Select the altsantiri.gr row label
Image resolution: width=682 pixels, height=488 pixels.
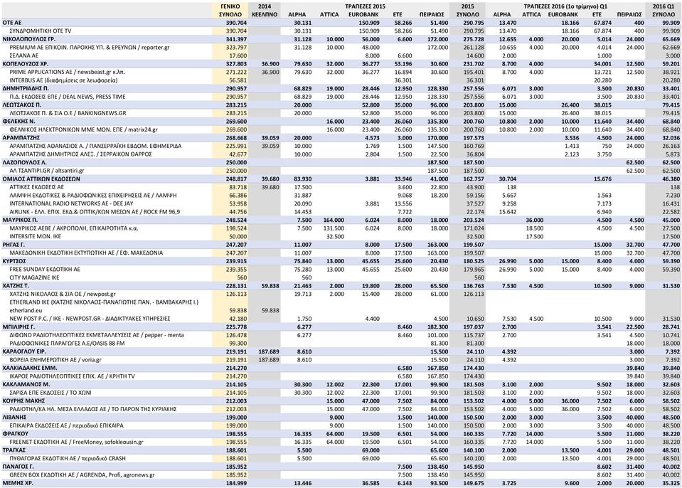click(x=46, y=171)
